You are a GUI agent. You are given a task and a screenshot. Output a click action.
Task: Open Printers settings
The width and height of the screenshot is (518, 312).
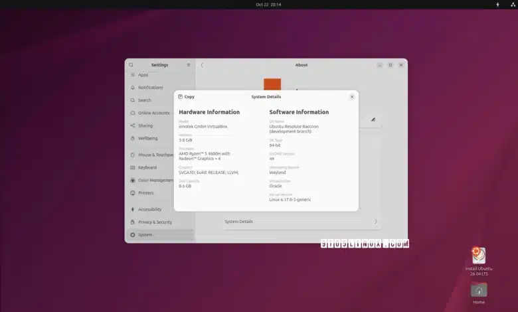[161, 193]
